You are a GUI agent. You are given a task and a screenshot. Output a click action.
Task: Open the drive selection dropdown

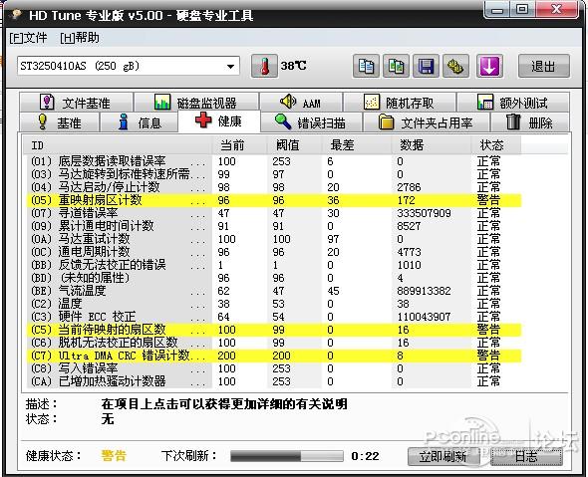point(230,67)
